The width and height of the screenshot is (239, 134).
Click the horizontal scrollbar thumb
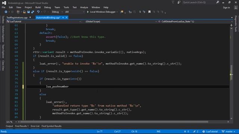114,122
